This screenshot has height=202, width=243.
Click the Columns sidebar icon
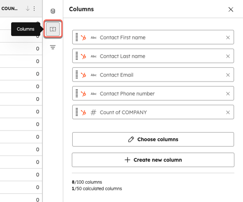coord(53,29)
